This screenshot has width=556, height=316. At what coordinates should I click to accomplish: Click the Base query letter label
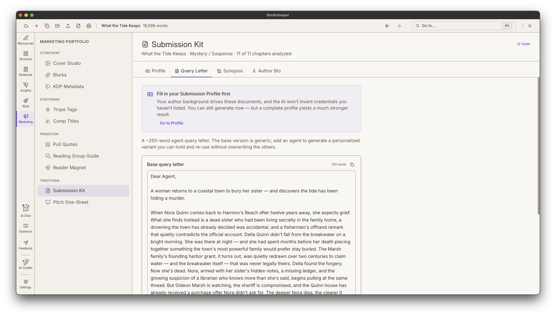(x=165, y=165)
